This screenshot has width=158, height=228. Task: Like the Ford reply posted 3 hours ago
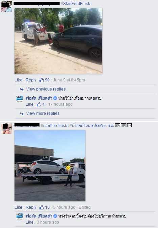(x=29, y=222)
